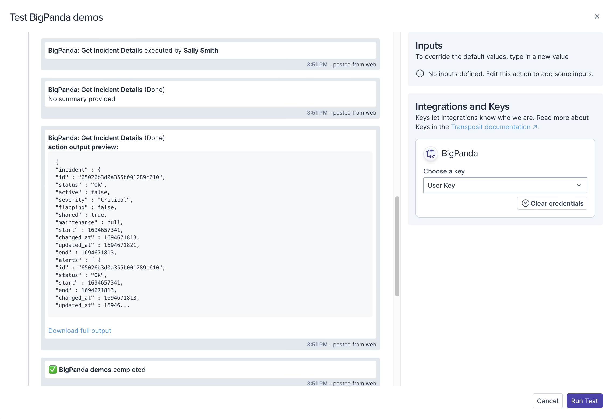
Task: Open the Transposit documentation link
Action: pyautogui.click(x=490, y=127)
